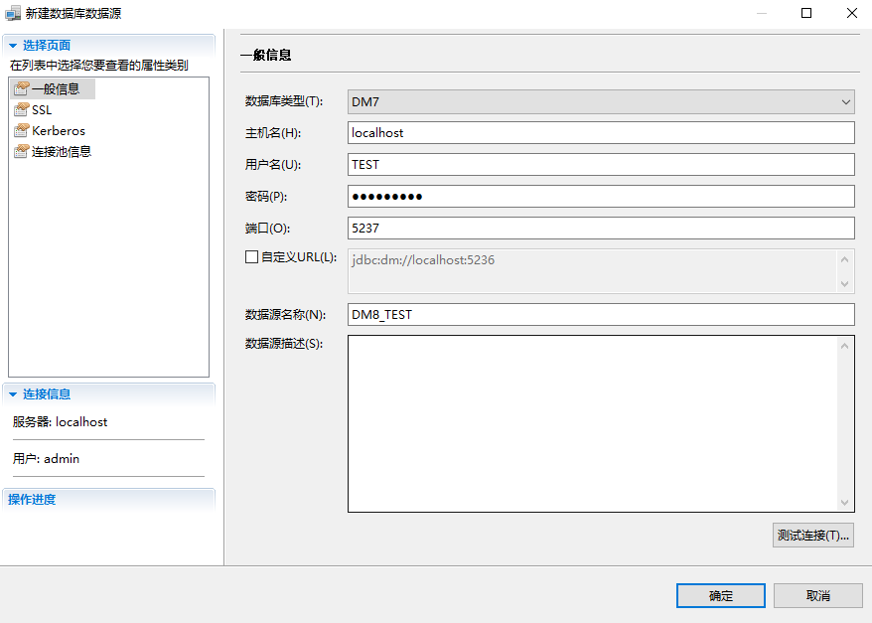Image resolution: width=872 pixels, height=623 pixels.
Task: Close the 新建数据库数据源 window
Action: pyautogui.click(x=852, y=13)
